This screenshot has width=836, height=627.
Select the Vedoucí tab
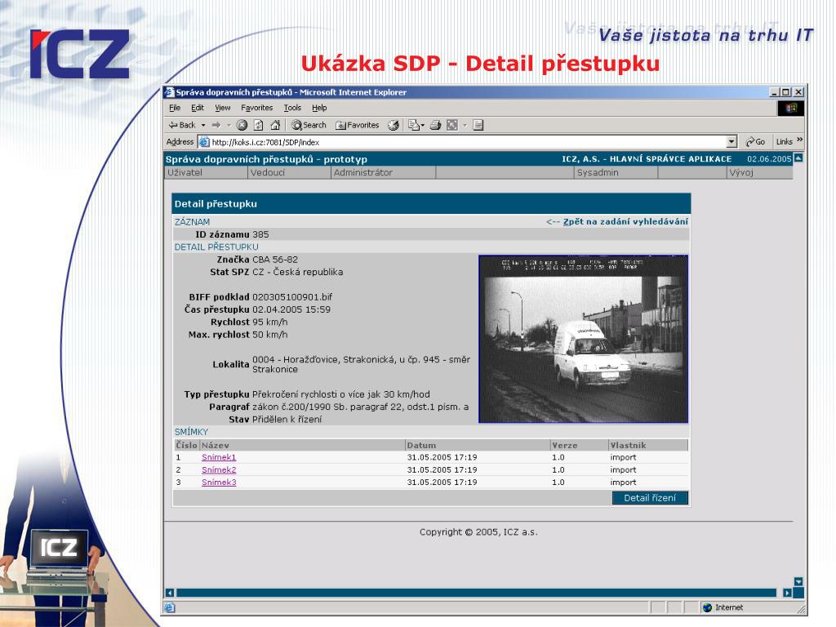(x=290, y=173)
